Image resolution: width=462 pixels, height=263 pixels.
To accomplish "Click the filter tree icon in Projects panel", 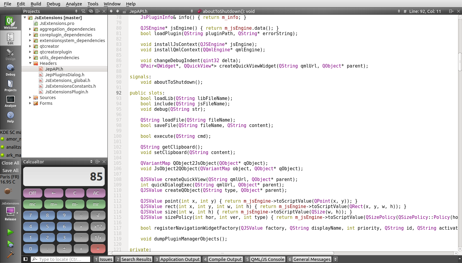I will 83,11.
